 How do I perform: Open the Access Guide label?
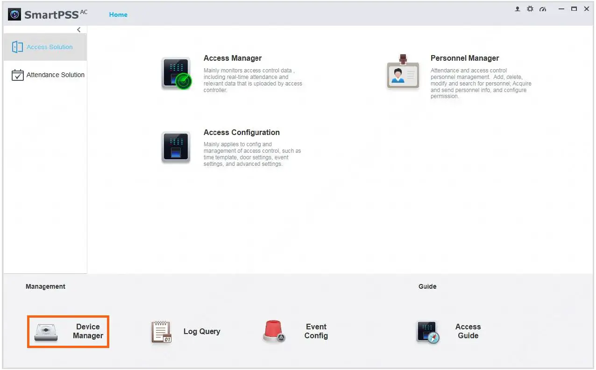[x=468, y=331]
